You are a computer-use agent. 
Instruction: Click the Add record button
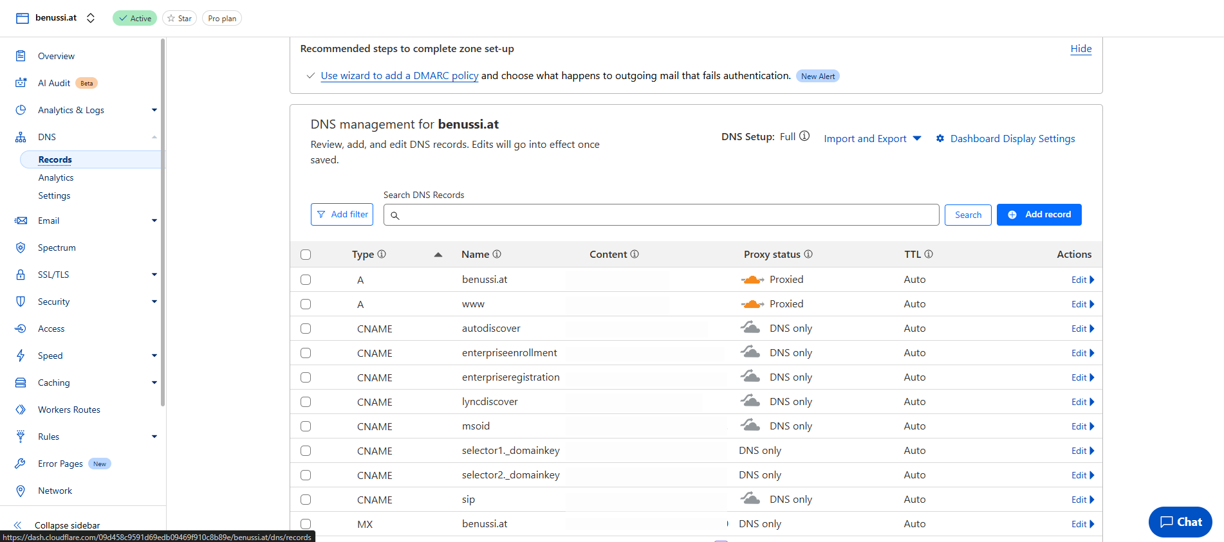coord(1039,215)
